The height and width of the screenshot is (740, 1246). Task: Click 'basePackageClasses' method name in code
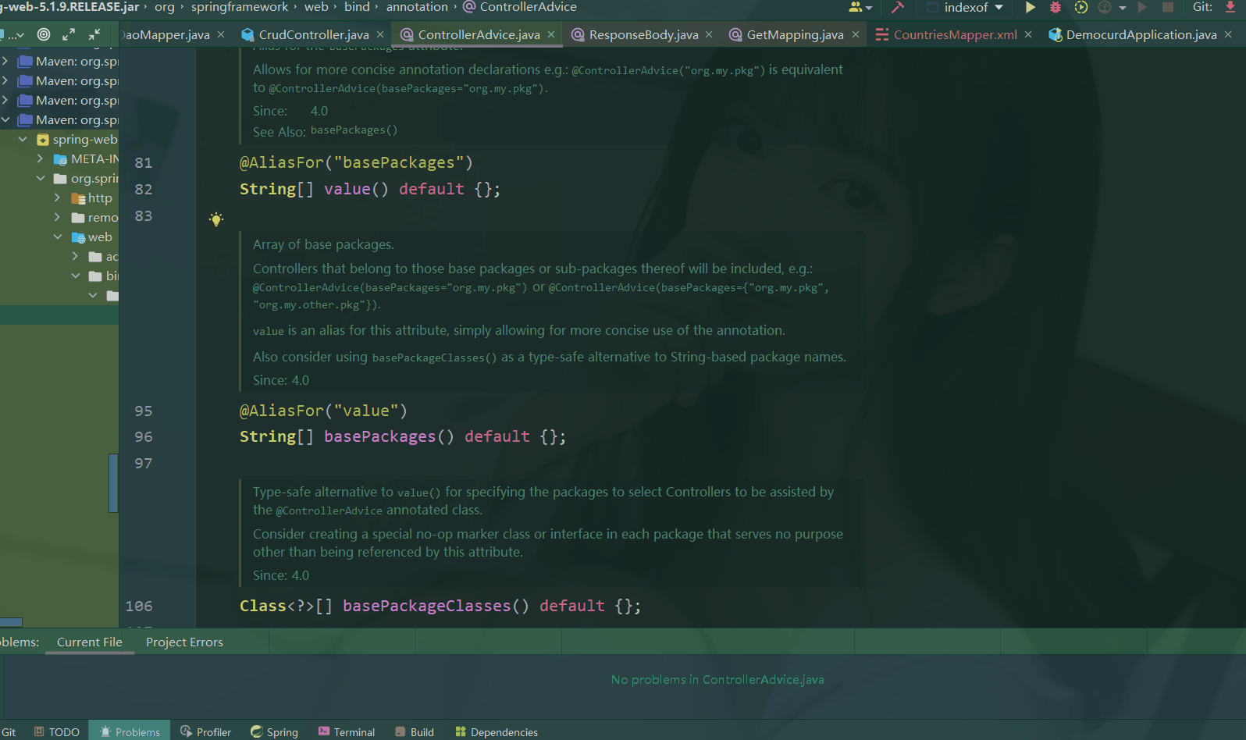point(426,606)
